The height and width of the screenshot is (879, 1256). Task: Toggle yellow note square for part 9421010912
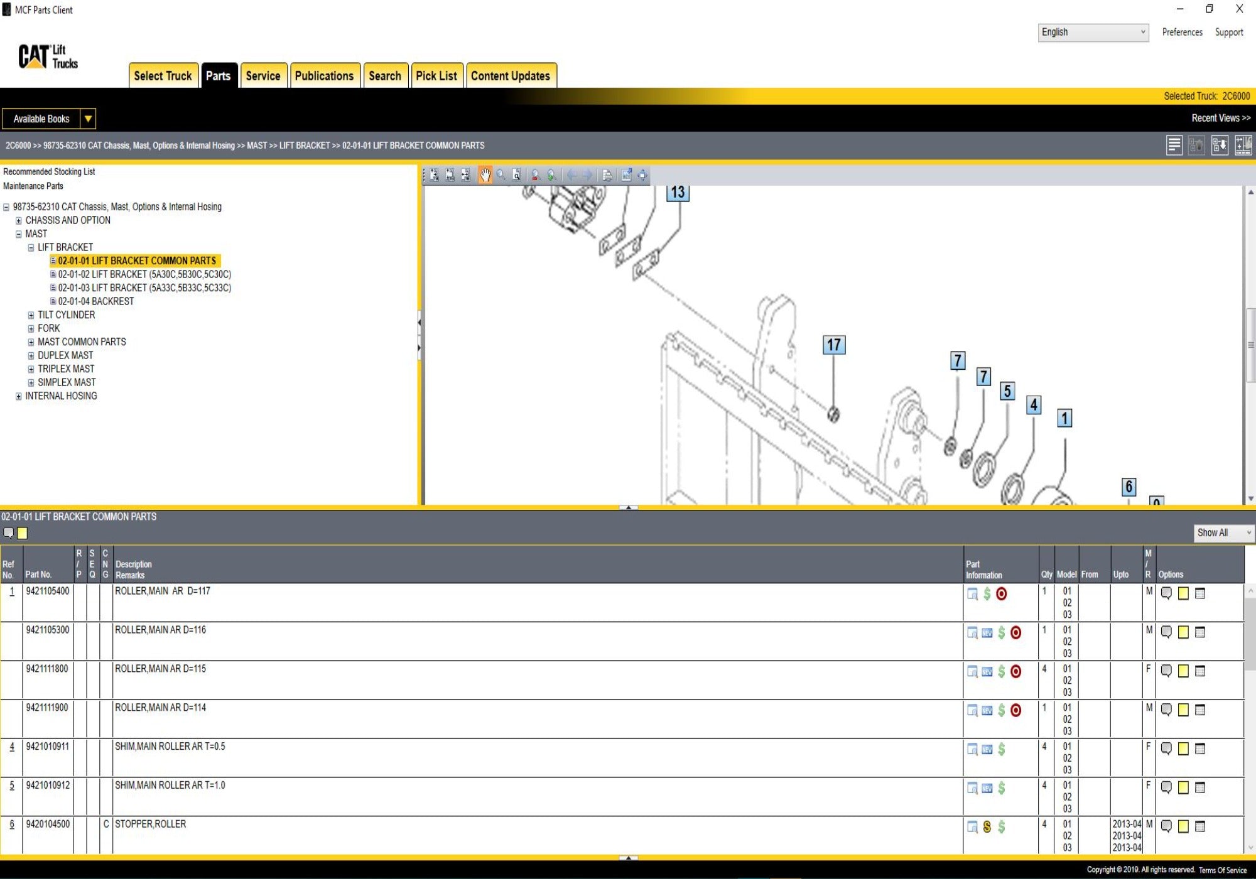(1183, 787)
